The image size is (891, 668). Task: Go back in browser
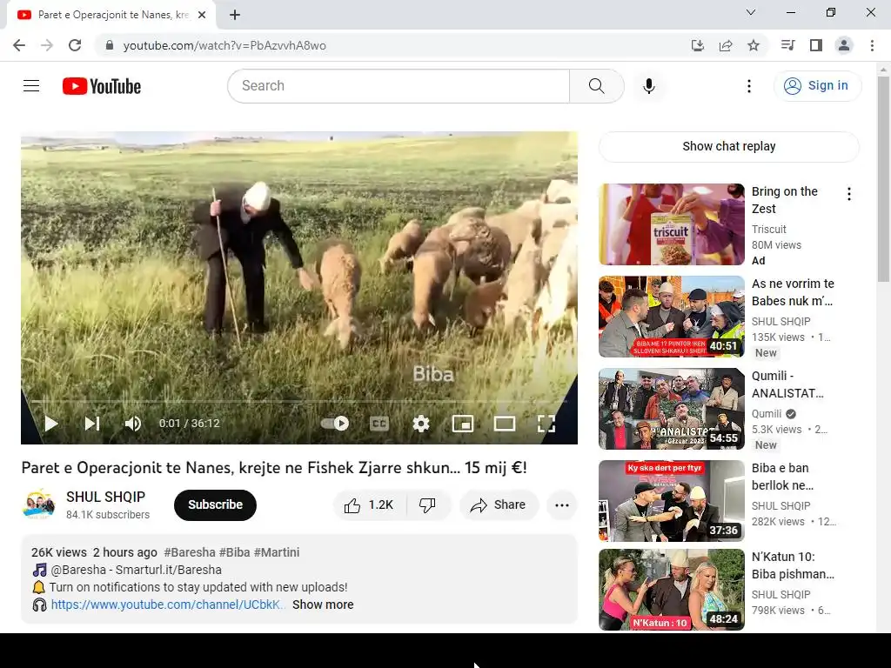[19, 45]
